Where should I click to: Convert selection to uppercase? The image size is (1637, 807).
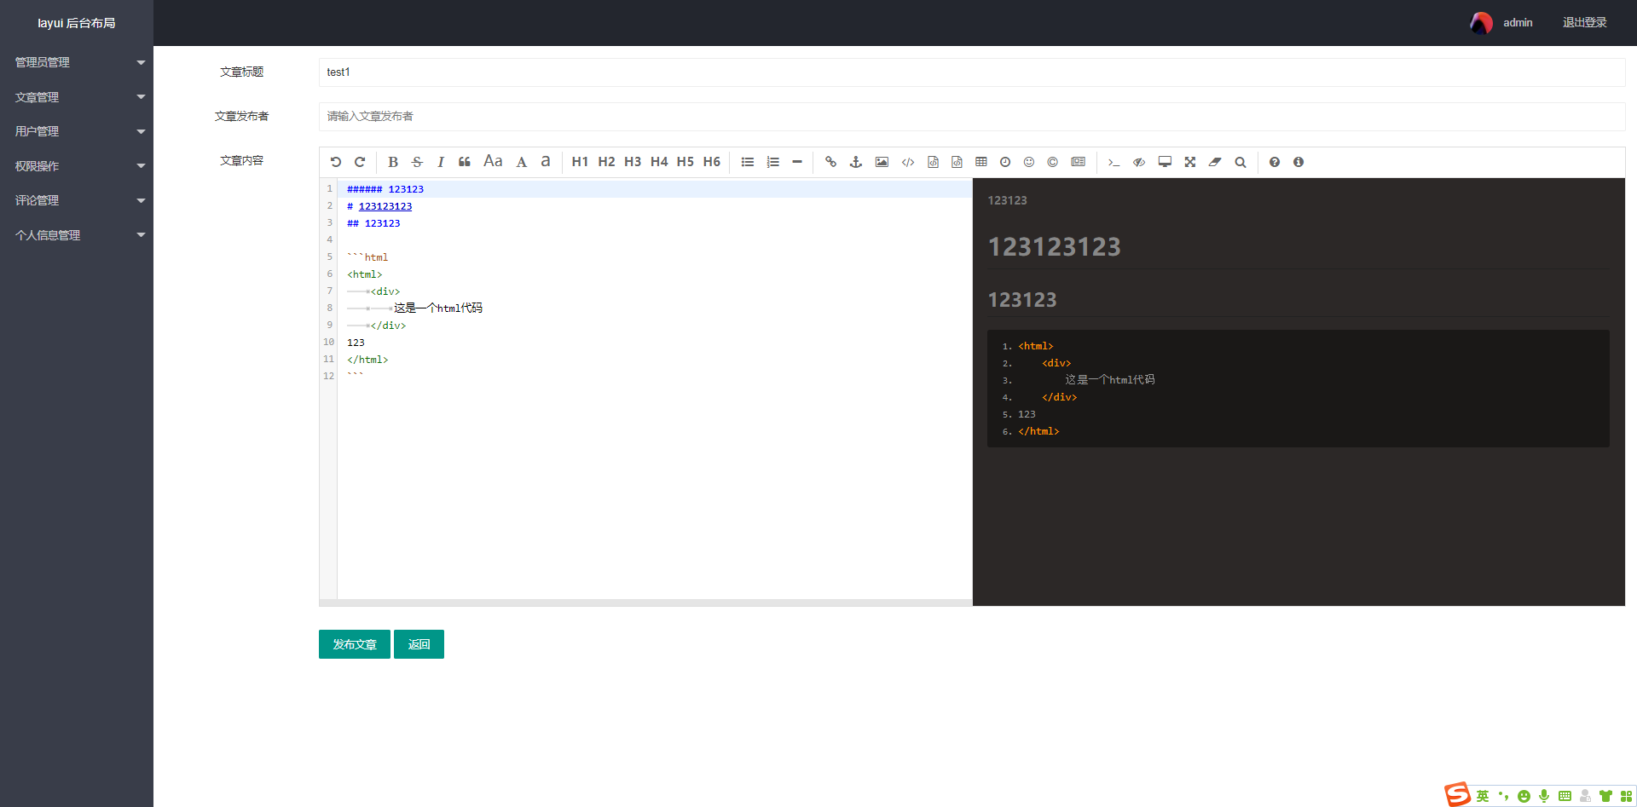point(522,162)
